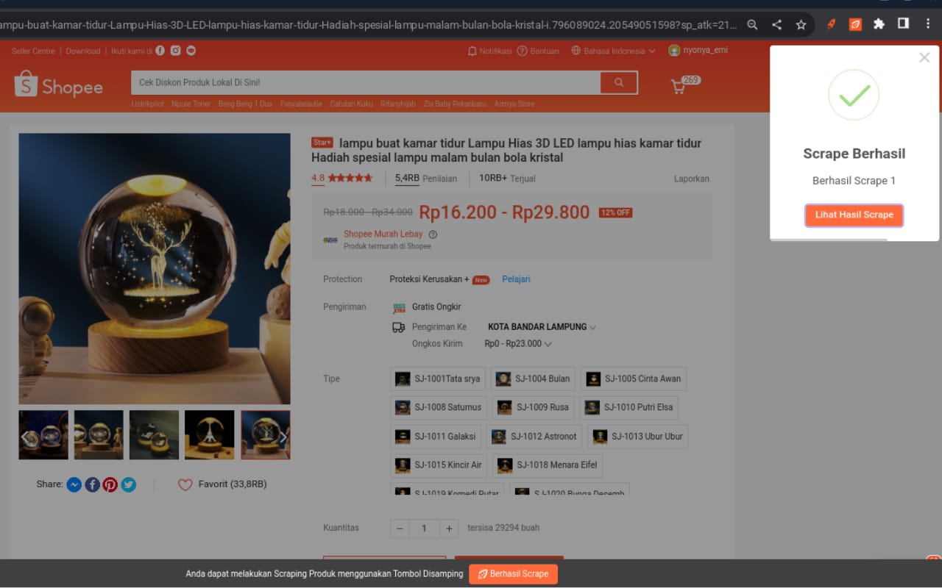Screen dimensions: 942x588
Task: Toggle the browser side panel icon
Action: [903, 24]
